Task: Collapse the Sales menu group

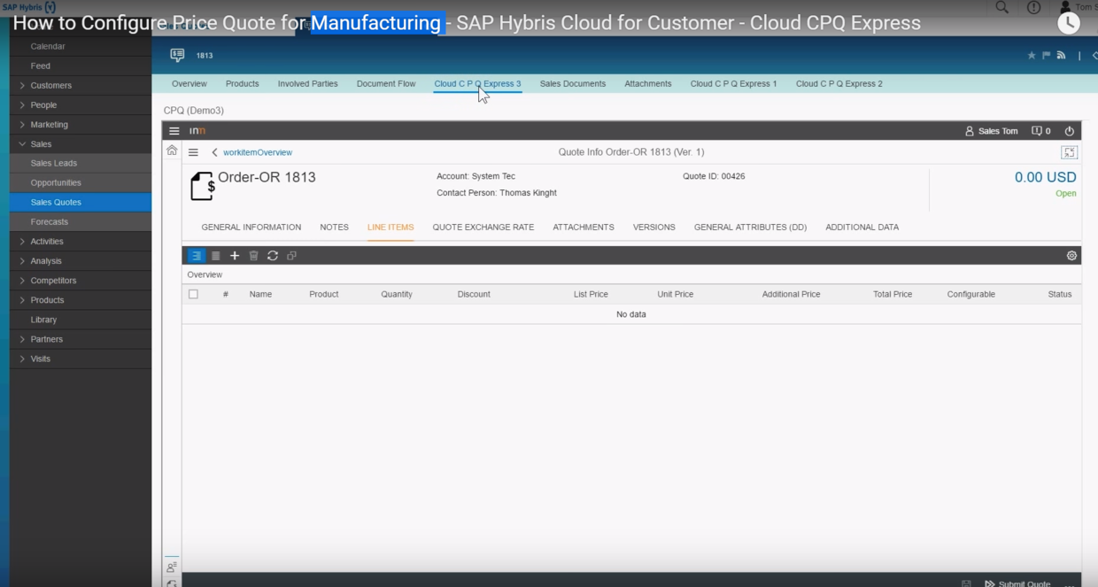Action: tap(22, 144)
